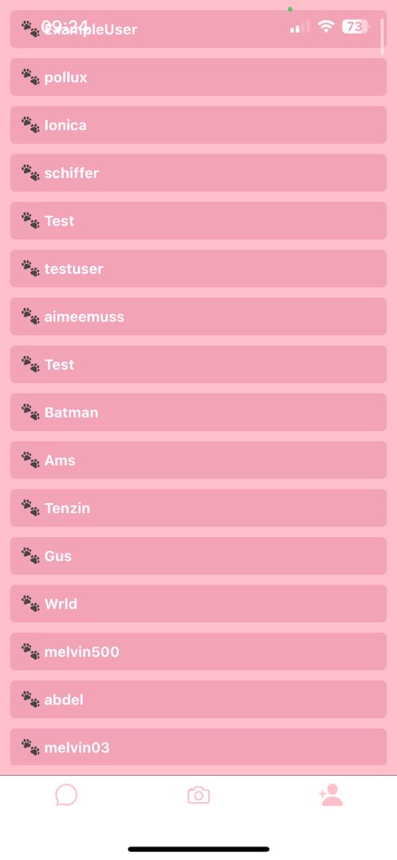Tap the home indicator bar

198,849
